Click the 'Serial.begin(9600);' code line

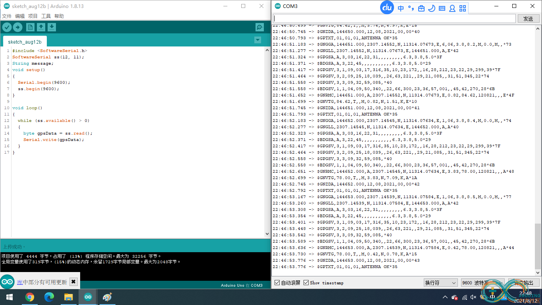pos(44,83)
